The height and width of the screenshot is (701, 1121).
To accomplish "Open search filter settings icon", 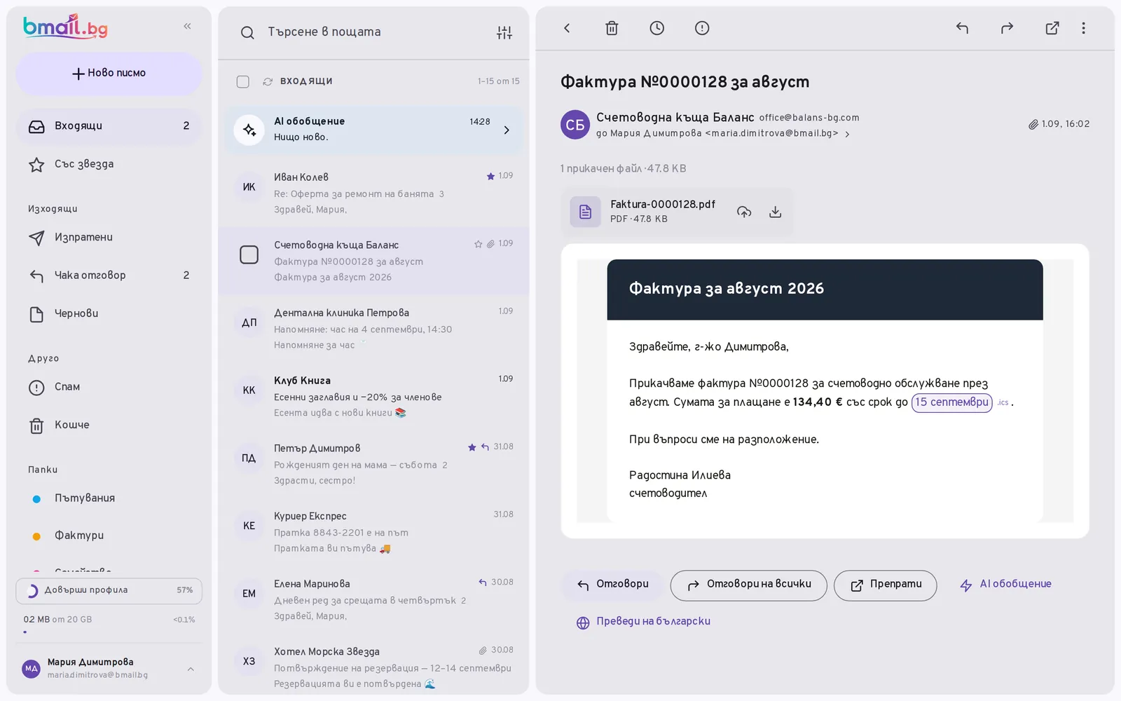I will tap(504, 32).
